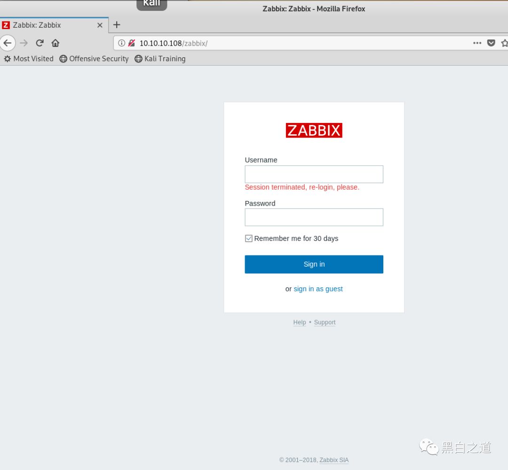Open the Most Visited bookmarks folder

tap(29, 59)
